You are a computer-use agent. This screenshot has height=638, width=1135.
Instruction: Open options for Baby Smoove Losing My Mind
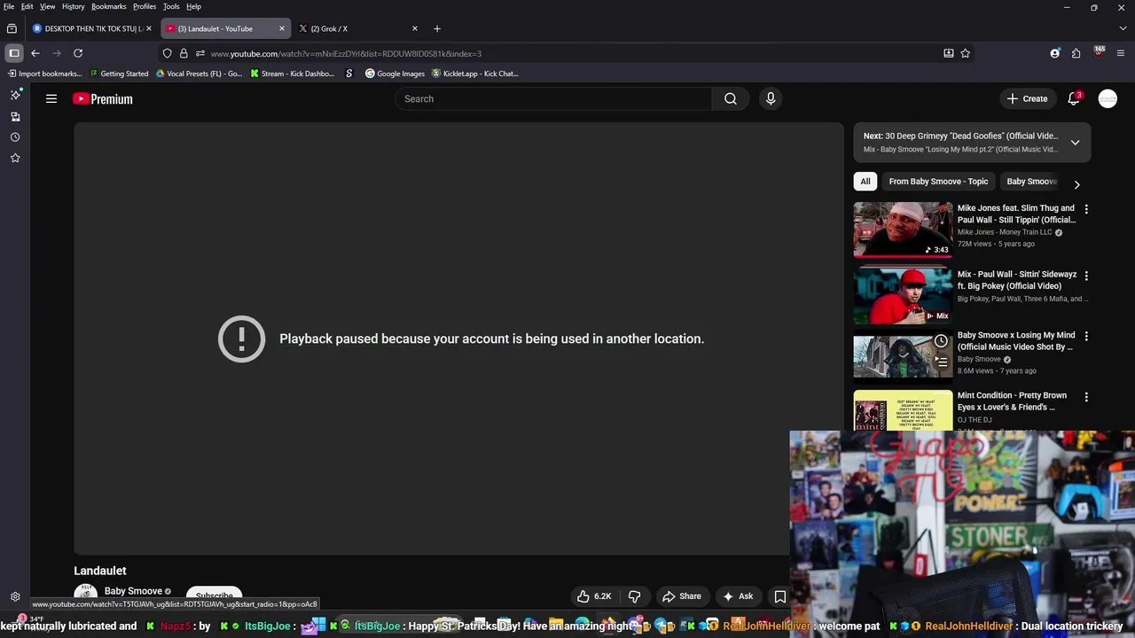[x=1086, y=337]
